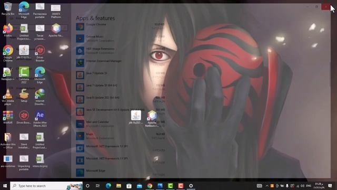Open the Activator Win + Office icon
Viewport: 337px width, 190px height.
pyautogui.click(x=8, y=141)
